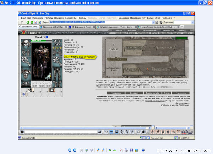Rotate image clockwise in viewer toolbar
The width and height of the screenshot is (213, 154).
pos(110,150)
